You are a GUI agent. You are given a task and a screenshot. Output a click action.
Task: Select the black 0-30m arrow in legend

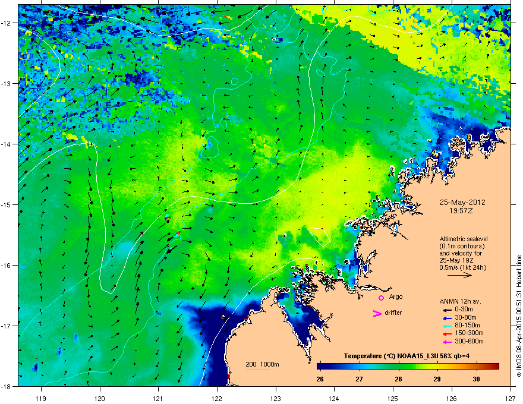[x=448, y=310]
